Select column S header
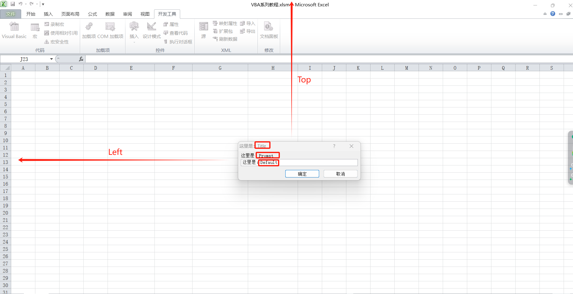The image size is (573, 294). pyautogui.click(x=552, y=68)
